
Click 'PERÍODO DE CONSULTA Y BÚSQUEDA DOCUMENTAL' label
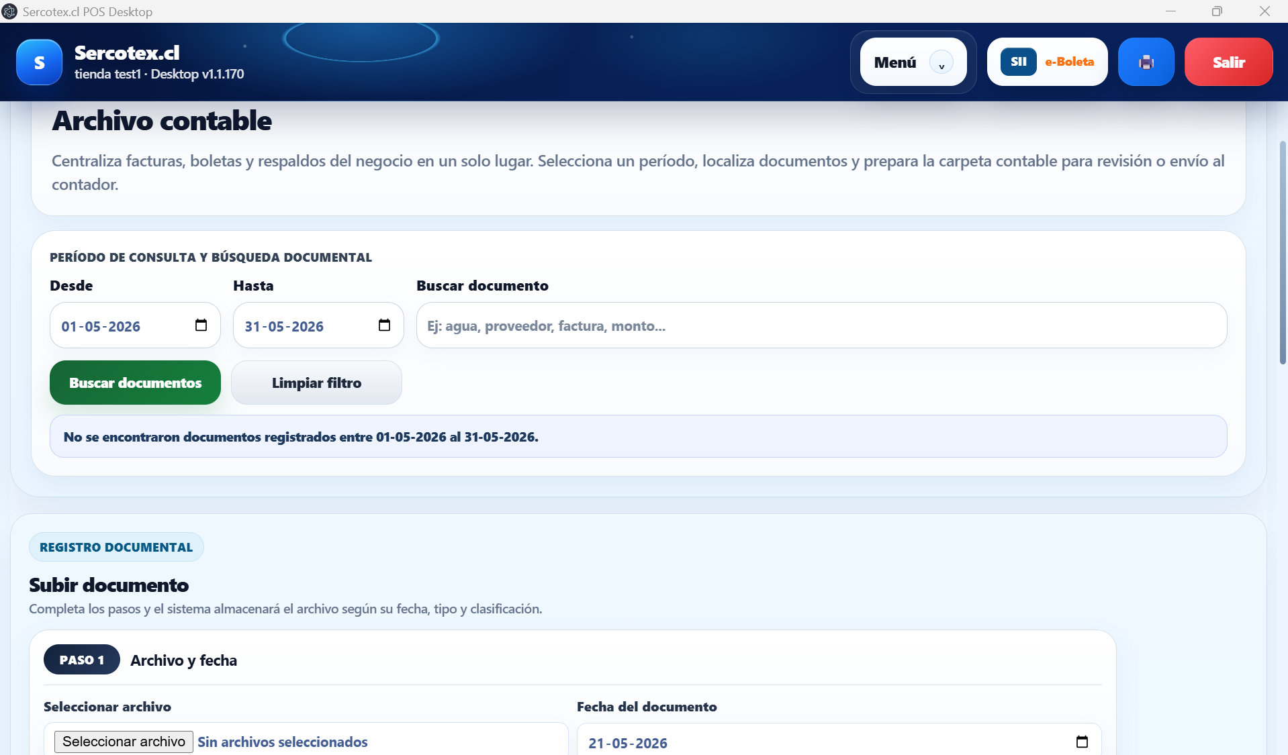pos(211,257)
